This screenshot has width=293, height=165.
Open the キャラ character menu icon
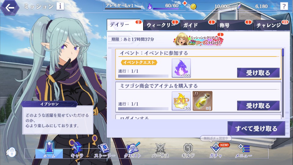pos(77,150)
